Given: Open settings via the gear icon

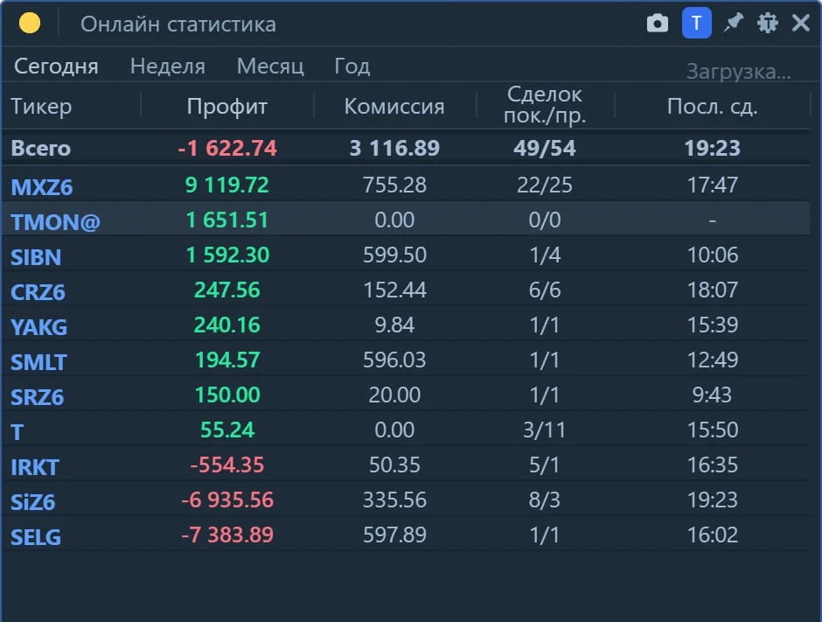Looking at the screenshot, I should click(767, 23).
